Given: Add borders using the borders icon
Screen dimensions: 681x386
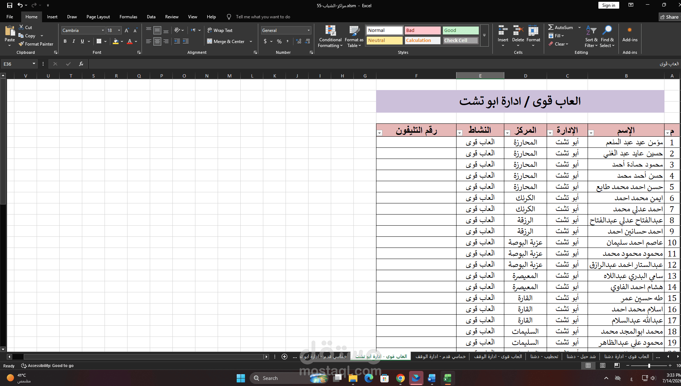Looking at the screenshot, I should [x=99, y=41].
